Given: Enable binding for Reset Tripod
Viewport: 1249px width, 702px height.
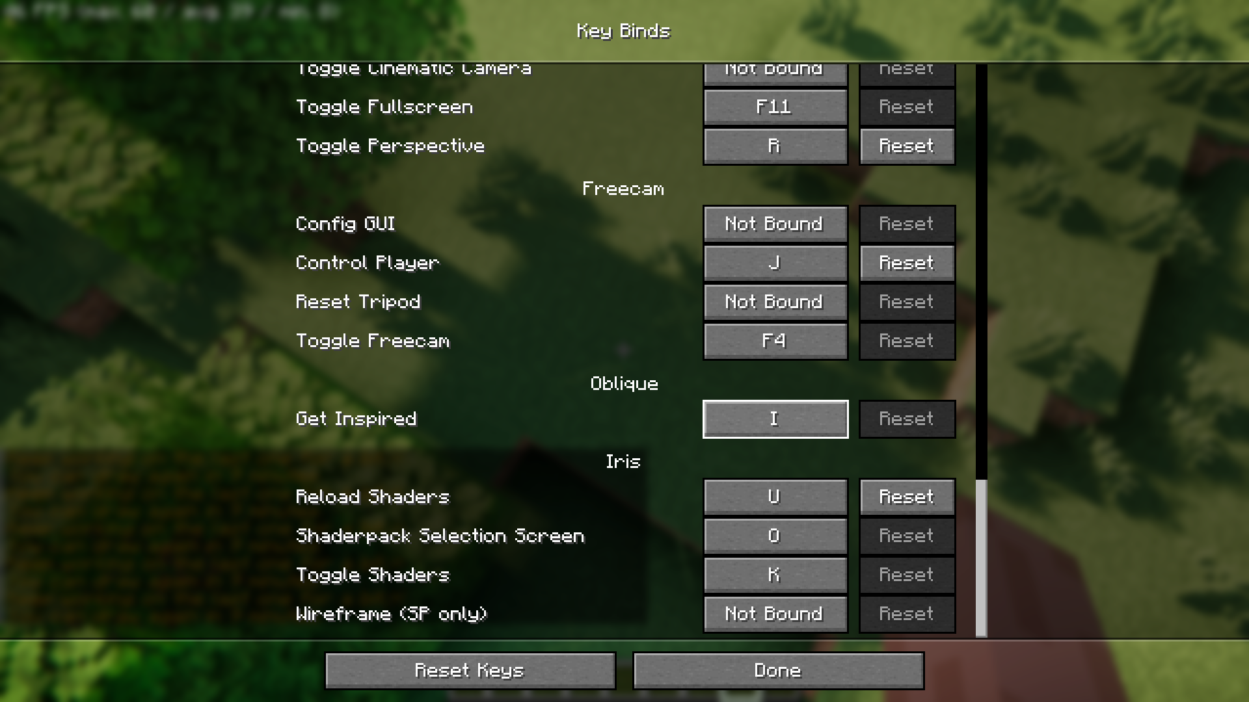Looking at the screenshot, I should tap(773, 301).
